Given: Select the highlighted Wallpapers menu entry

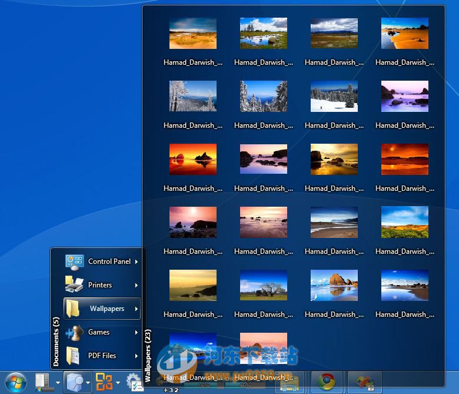Looking at the screenshot, I should coord(102,309).
